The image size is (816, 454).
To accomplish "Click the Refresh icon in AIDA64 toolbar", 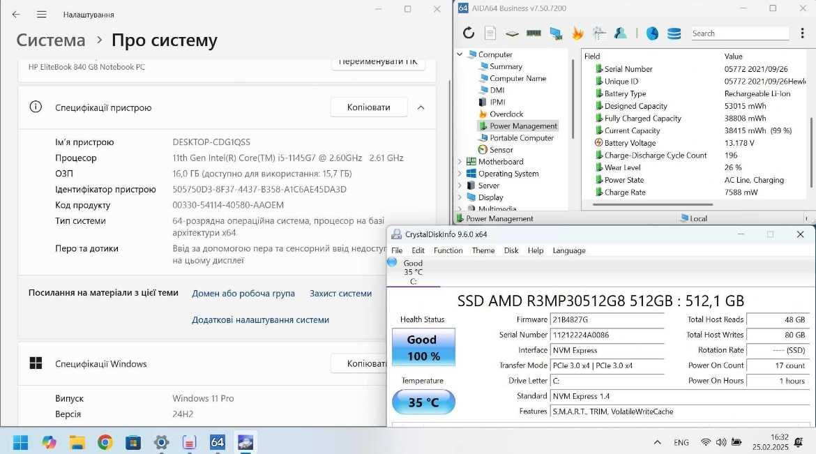I will pos(469,33).
